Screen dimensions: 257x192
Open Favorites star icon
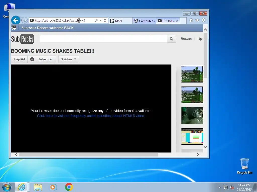click(x=197, y=20)
